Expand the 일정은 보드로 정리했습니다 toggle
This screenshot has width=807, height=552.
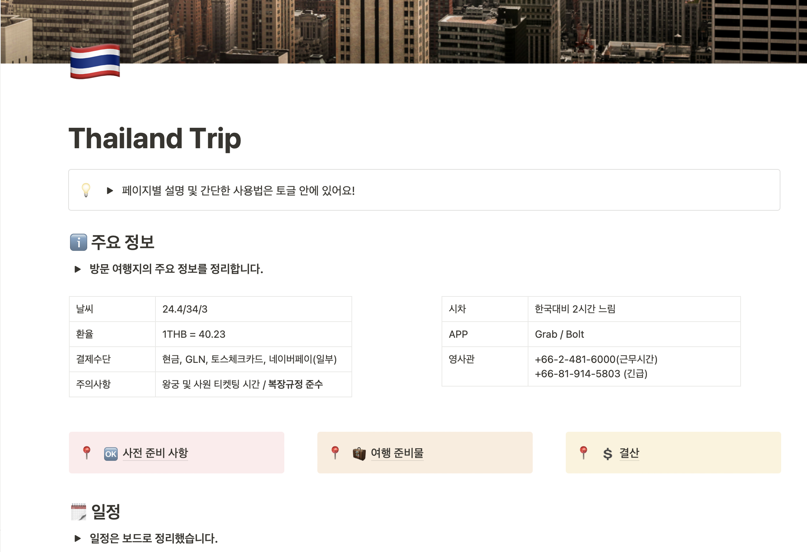click(78, 538)
